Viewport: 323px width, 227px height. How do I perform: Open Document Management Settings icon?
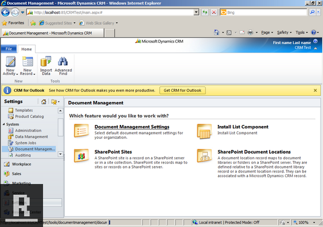tap(81, 131)
